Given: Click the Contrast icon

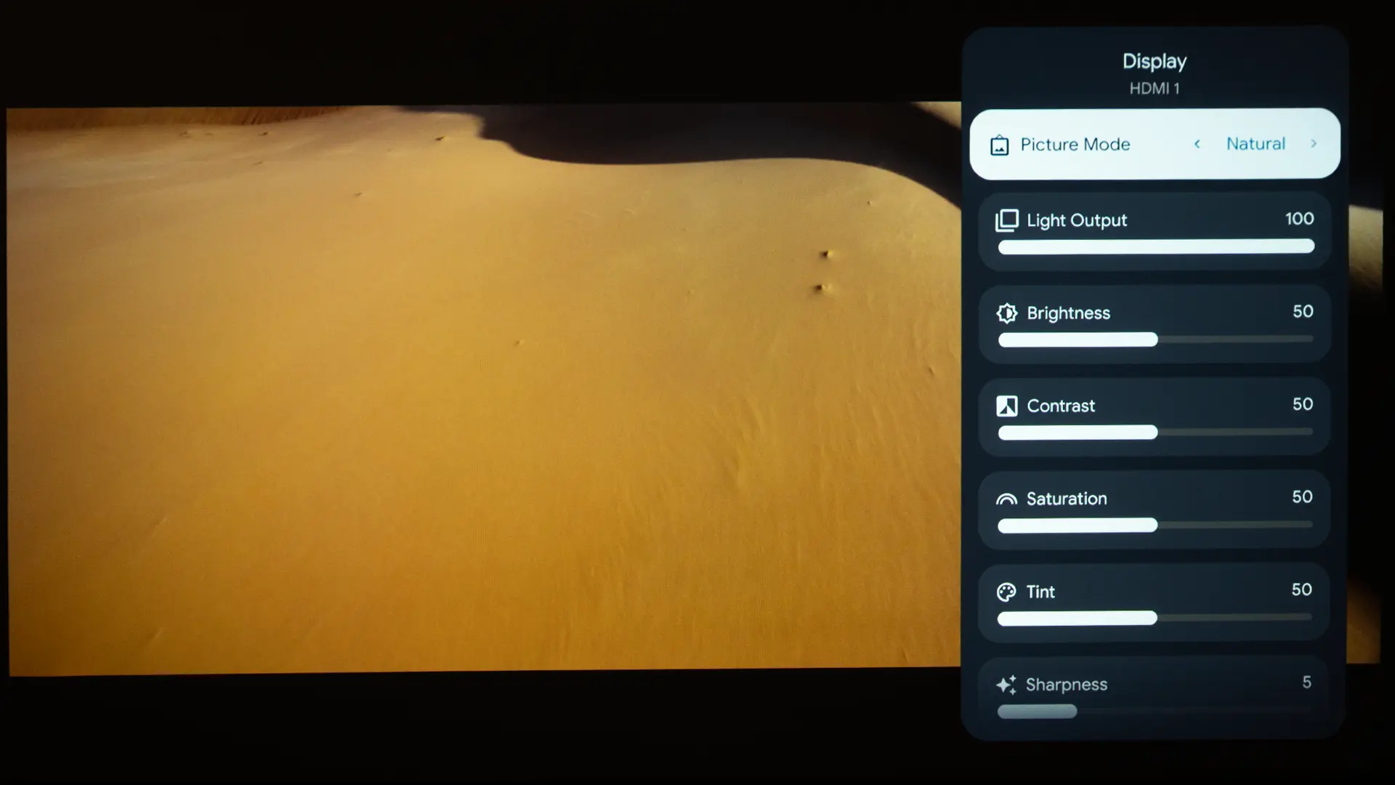Looking at the screenshot, I should (x=1007, y=406).
